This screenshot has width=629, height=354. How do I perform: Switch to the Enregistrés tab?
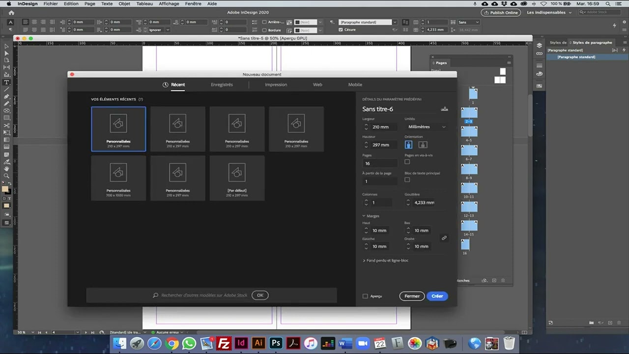pos(222,85)
